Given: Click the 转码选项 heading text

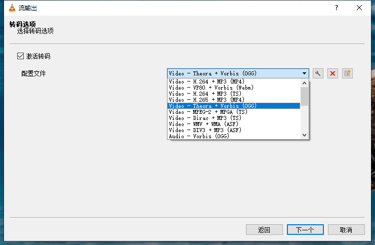Looking at the screenshot, I should tap(23, 24).
